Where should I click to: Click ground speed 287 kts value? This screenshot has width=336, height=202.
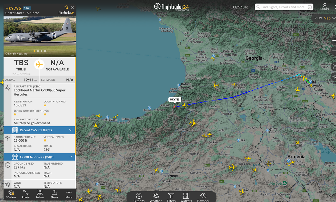click(x=19, y=167)
